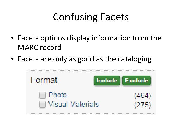Click the second bullet point marker
This screenshot has width=182, height=136.
[12, 60]
